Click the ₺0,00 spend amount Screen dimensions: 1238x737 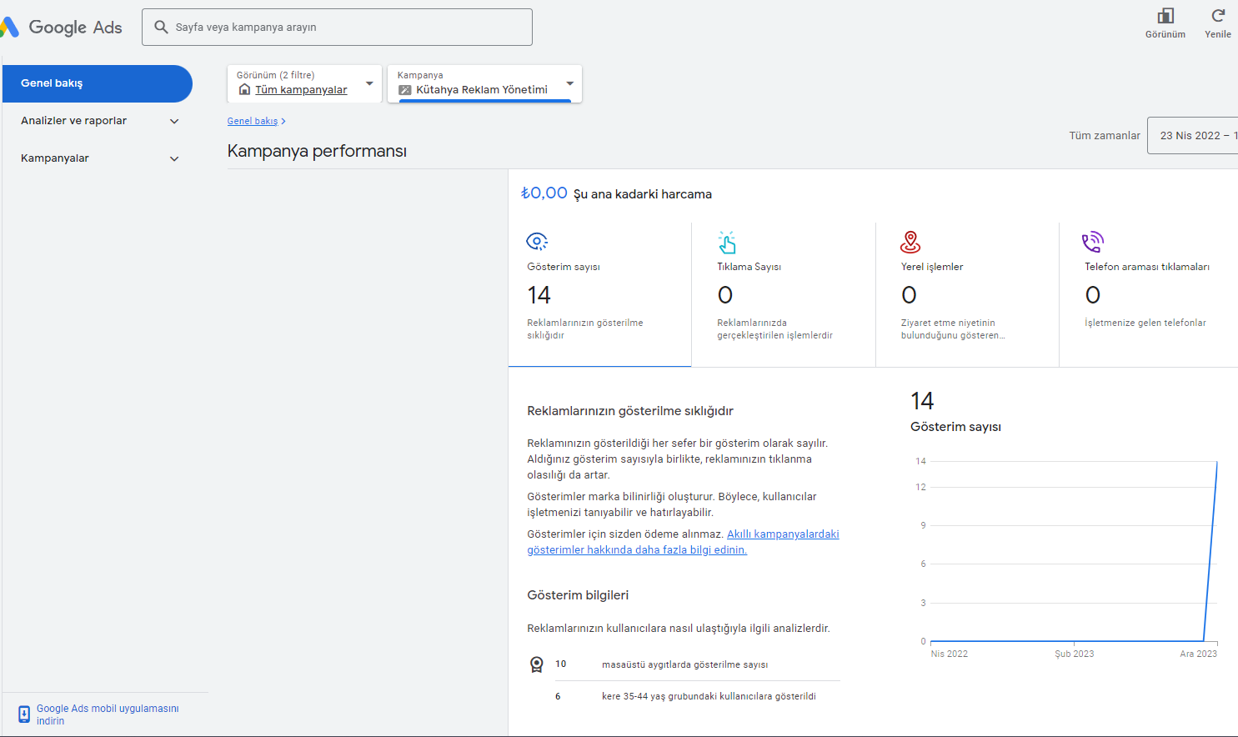click(544, 193)
